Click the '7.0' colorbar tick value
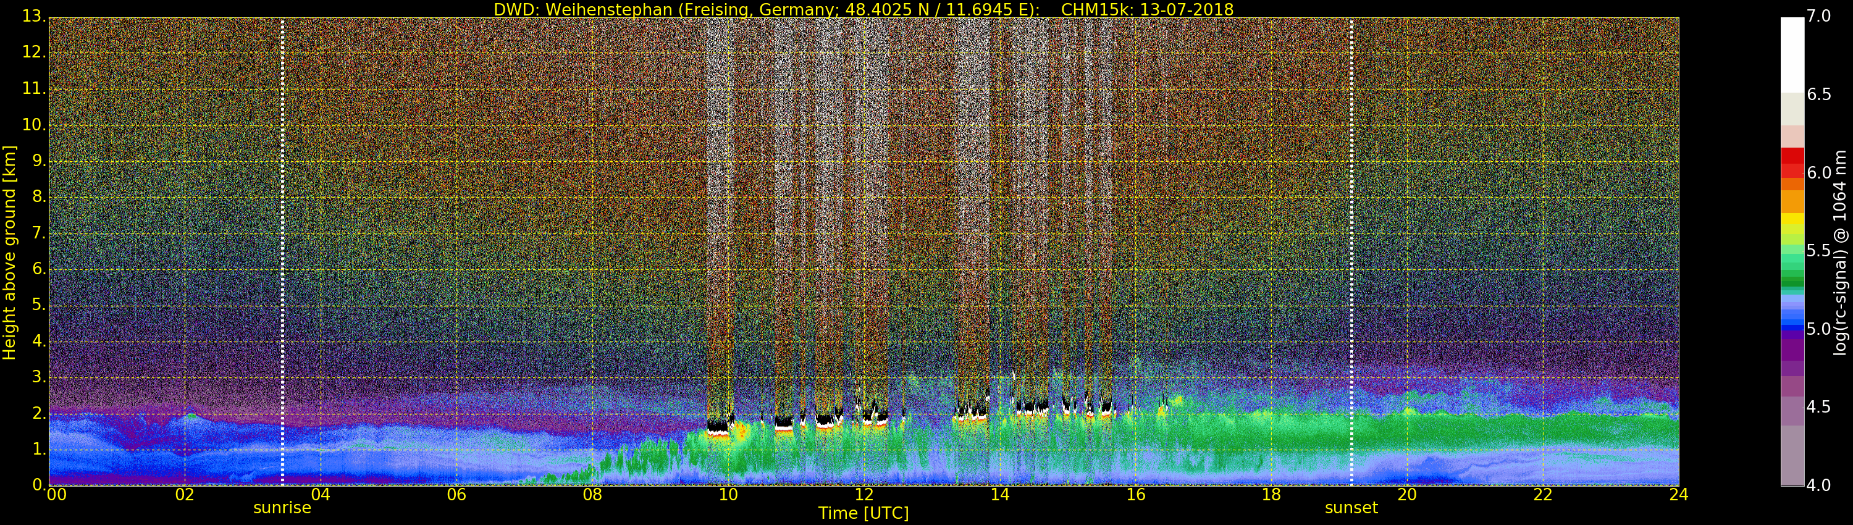The height and width of the screenshot is (525, 1853). point(1819,16)
